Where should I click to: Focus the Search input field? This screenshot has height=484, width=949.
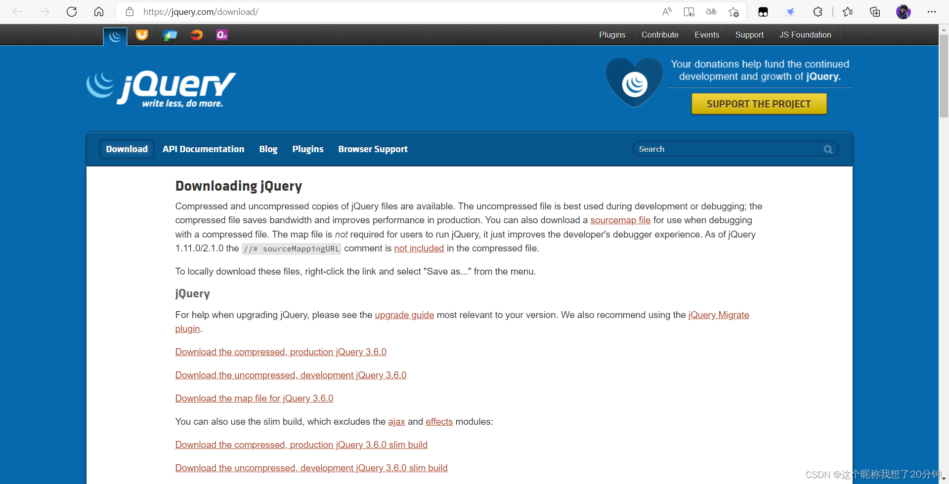click(x=727, y=149)
